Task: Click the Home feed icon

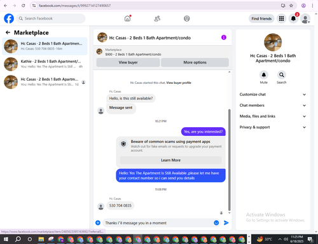Action: tap(127, 18)
